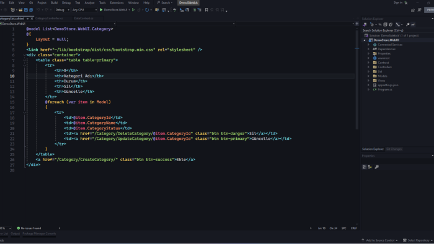Image resolution: width=434 pixels, height=244 pixels.
Task: Switch to CategoryController.cs tab
Action: tap(49, 19)
